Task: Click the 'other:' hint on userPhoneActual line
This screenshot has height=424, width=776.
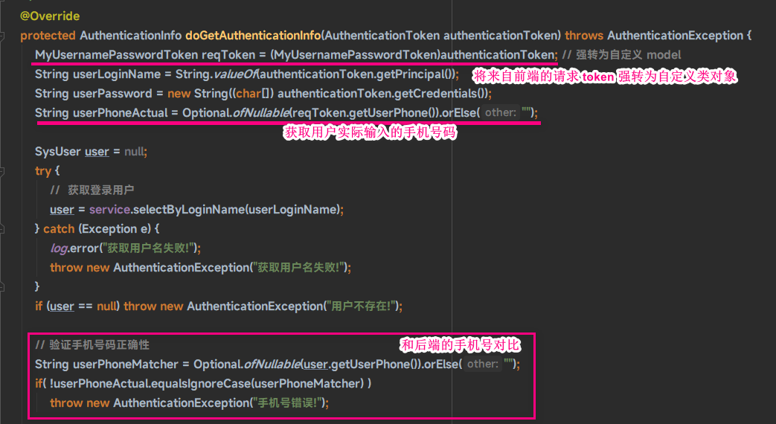Action: coord(500,113)
